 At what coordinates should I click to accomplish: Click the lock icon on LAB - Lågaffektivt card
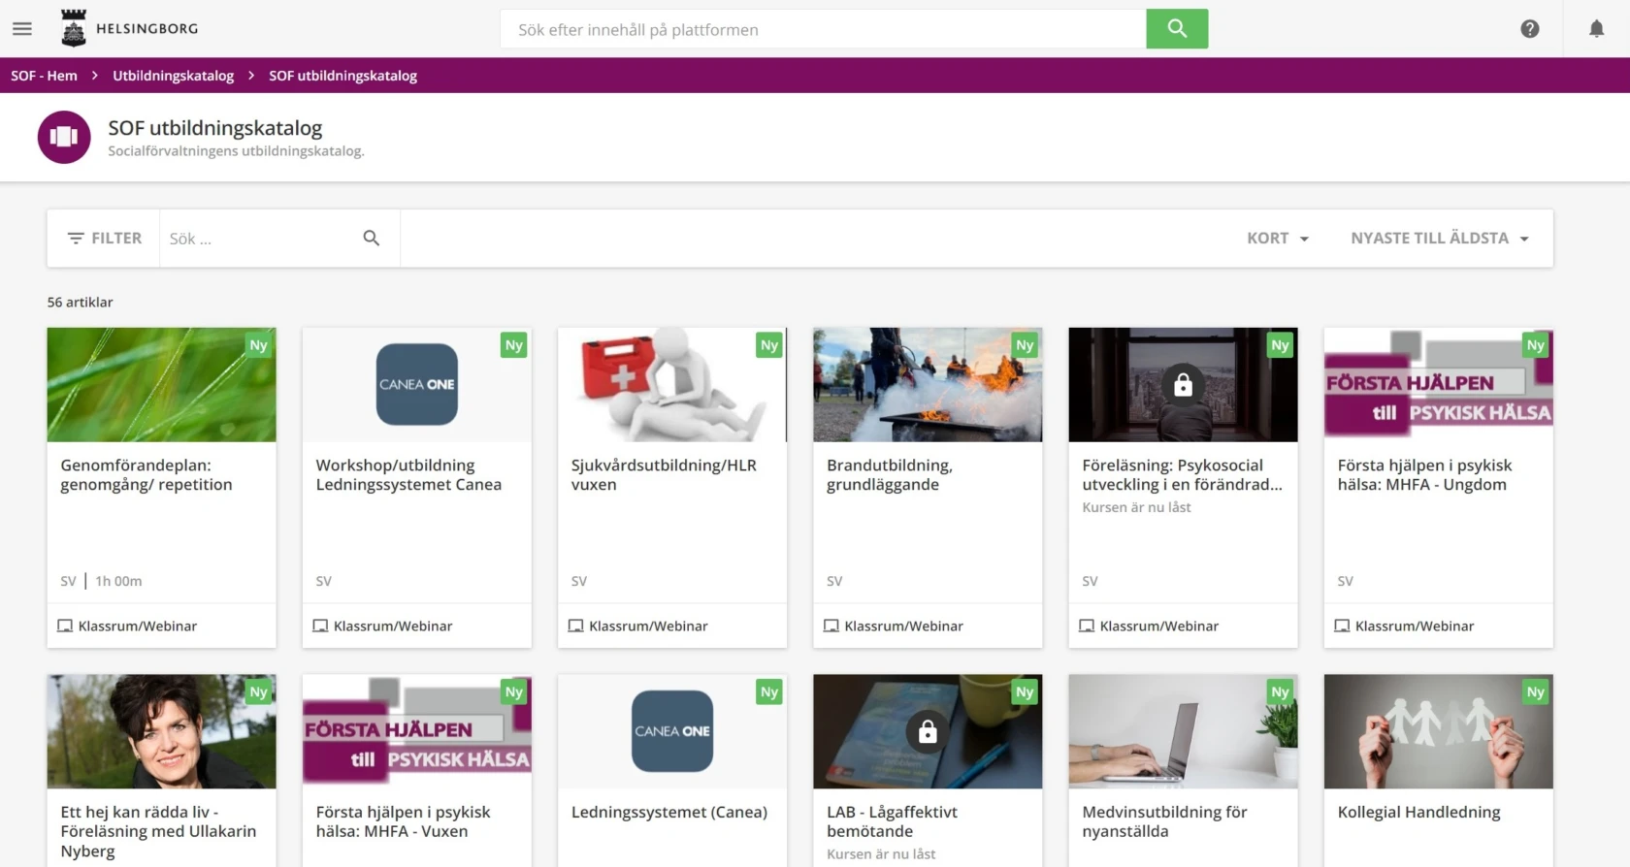point(928,731)
